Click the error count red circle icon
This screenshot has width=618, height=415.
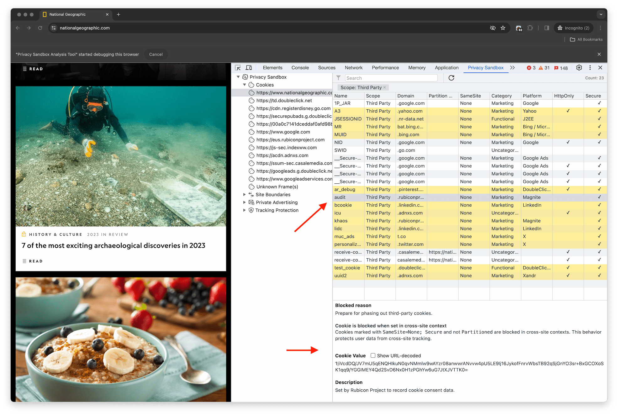pos(529,68)
